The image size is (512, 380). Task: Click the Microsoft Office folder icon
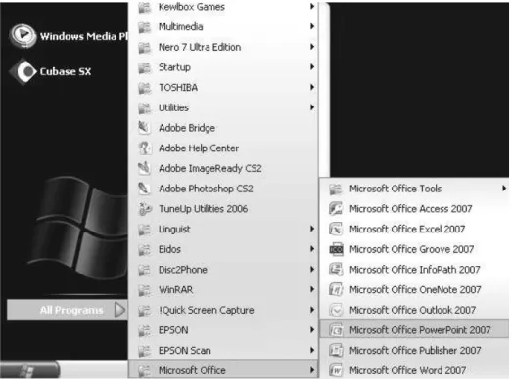point(145,371)
